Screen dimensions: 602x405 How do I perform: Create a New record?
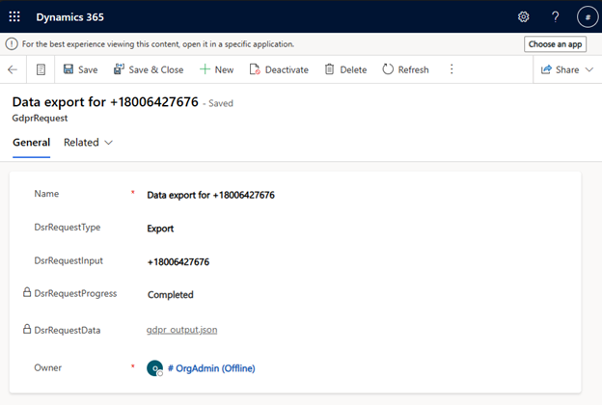[x=216, y=69]
